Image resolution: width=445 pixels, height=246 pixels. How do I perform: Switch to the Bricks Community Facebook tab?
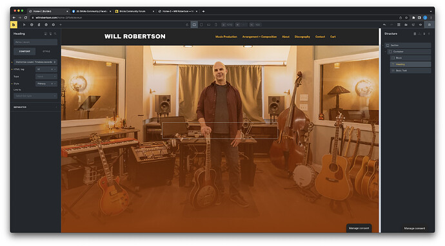click(x=92, y=12)
